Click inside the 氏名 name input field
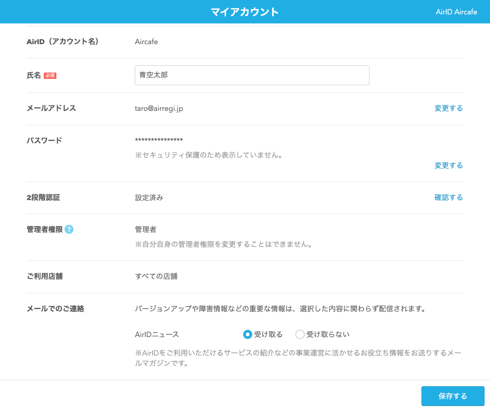This screenshot has width=490, height=411. coord(252,75)
